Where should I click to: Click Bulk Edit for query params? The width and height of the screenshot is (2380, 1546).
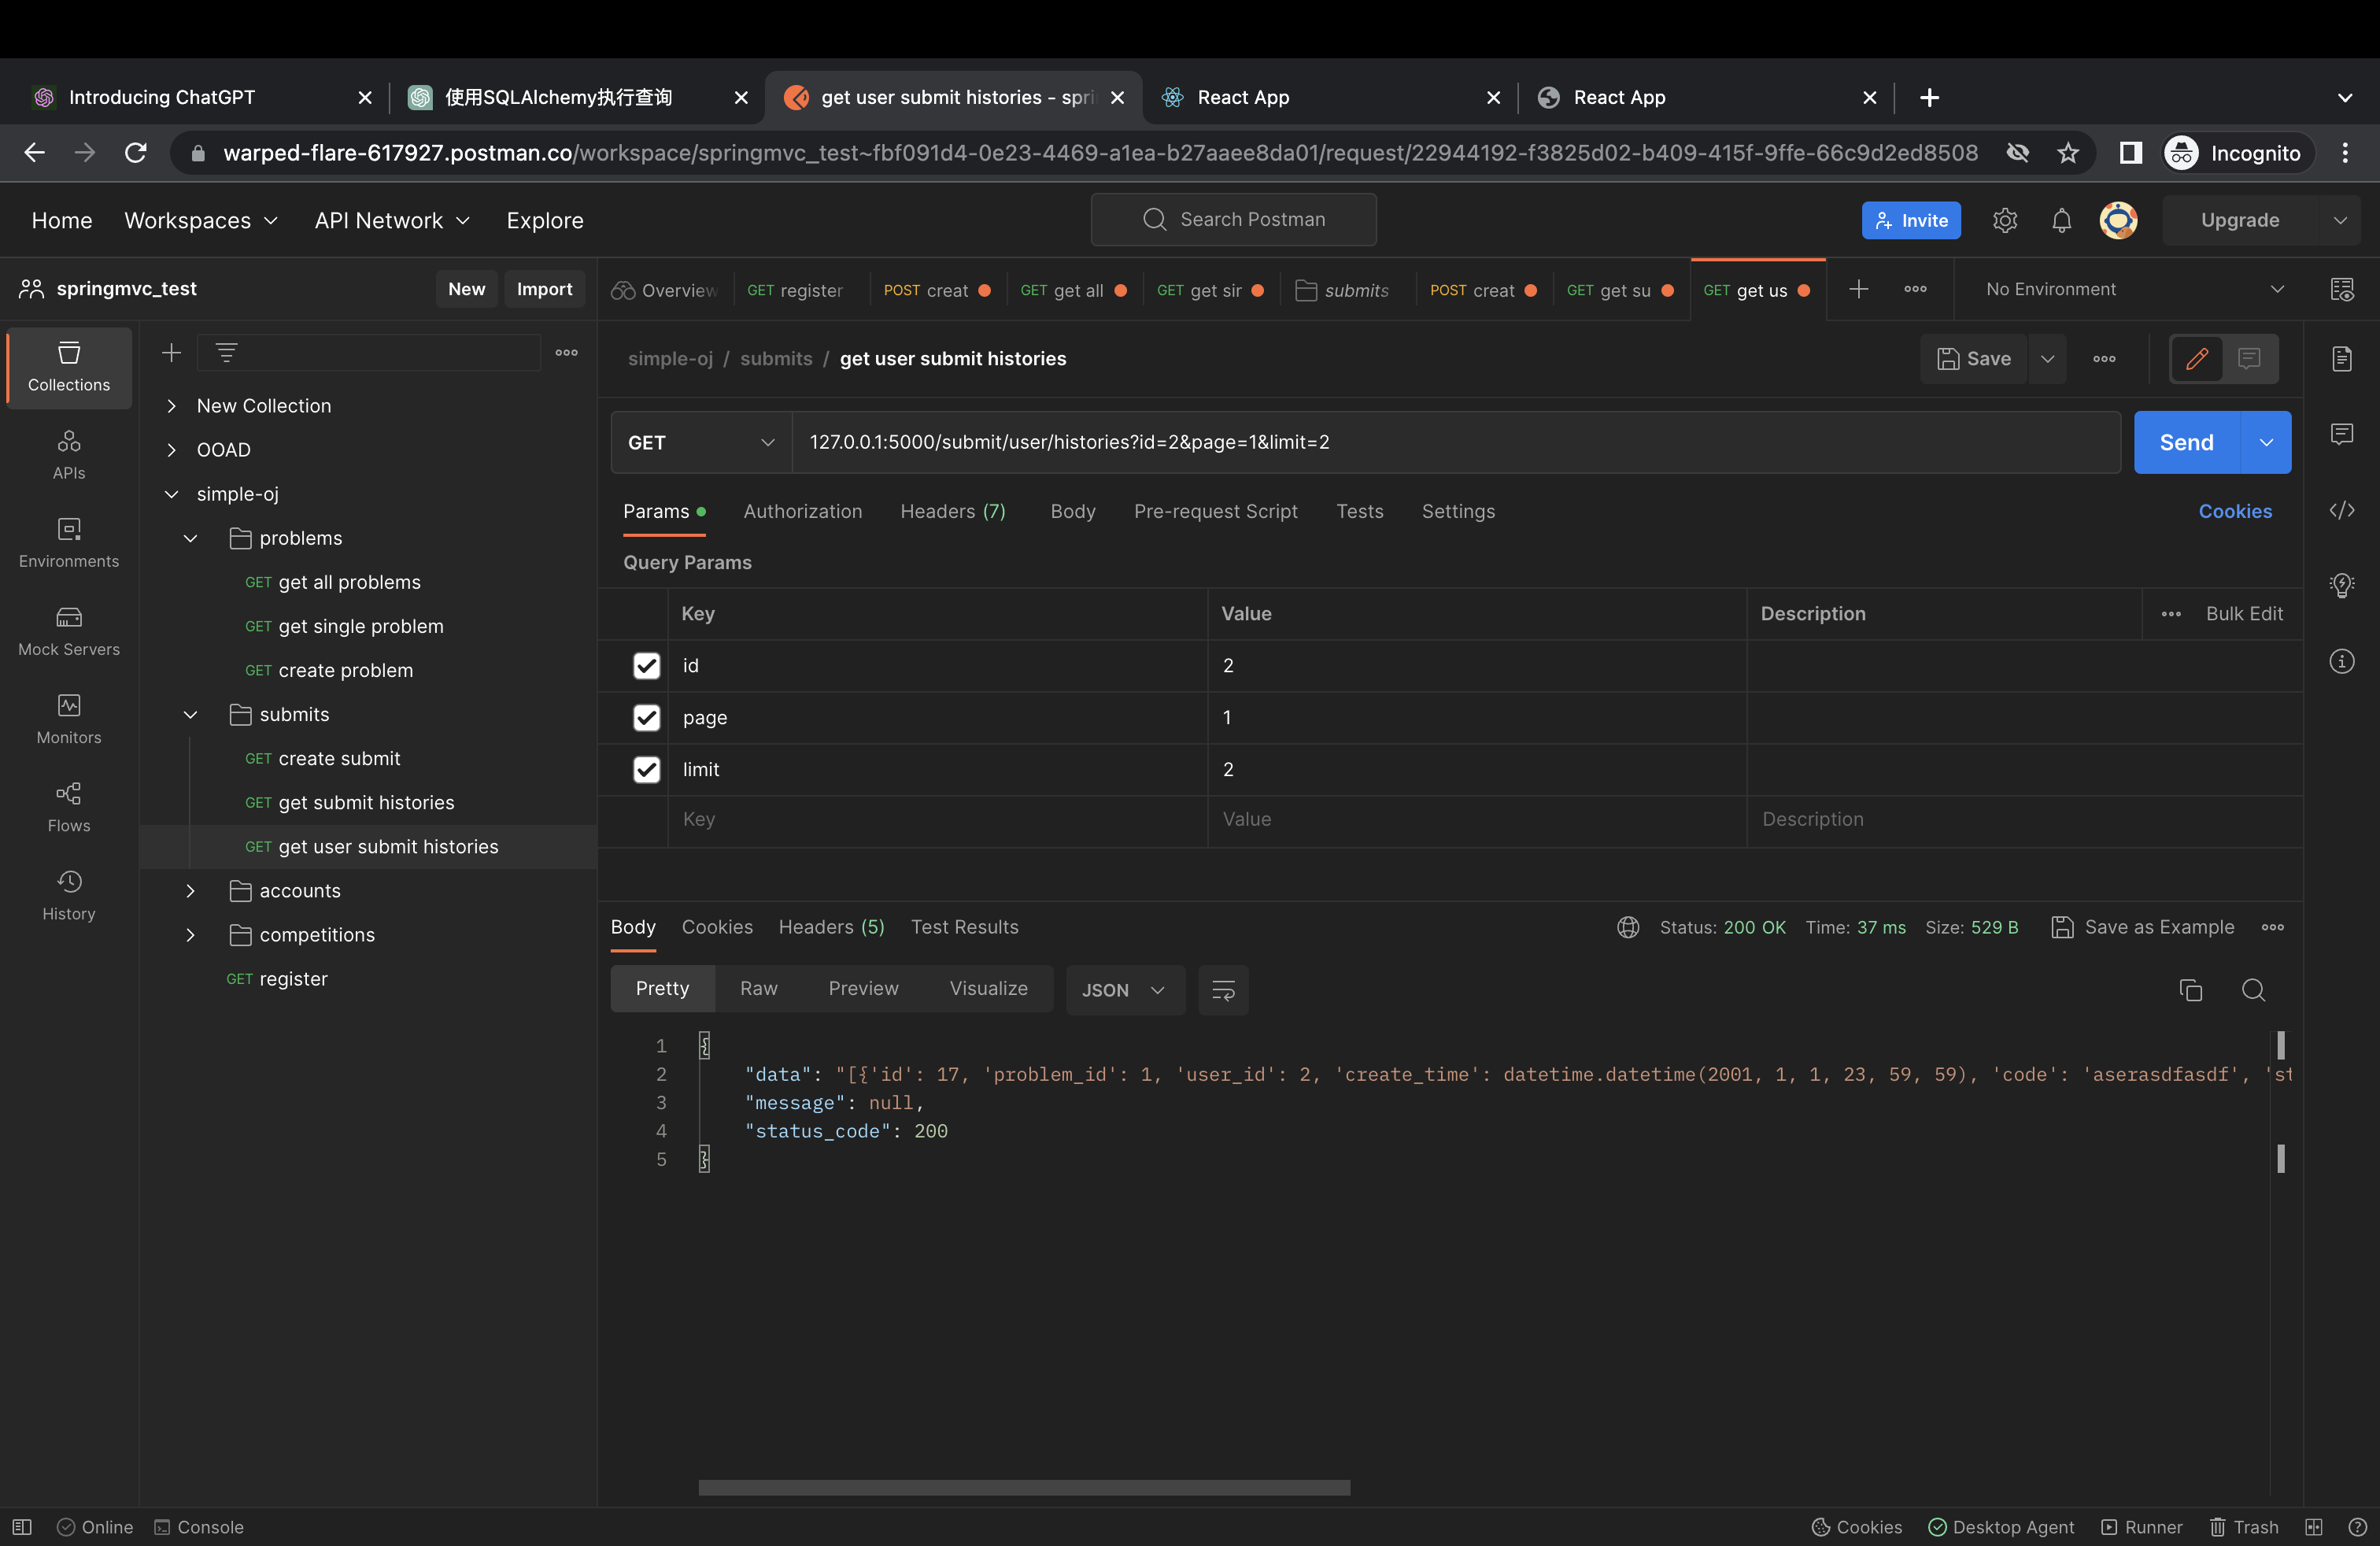tap(2244, 614)
